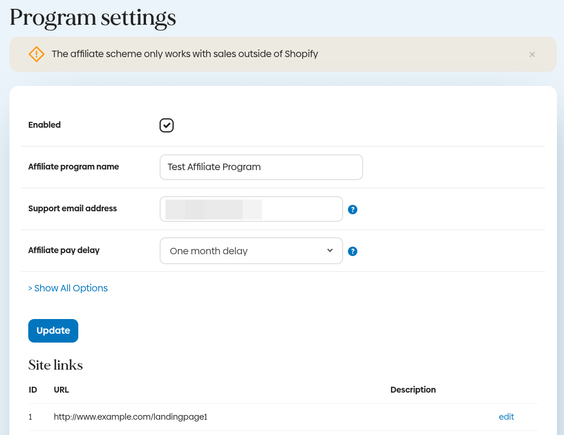This screenshot has height=435, width=564.
Task: Click the Affiliate program name label
Action: coord(74,167)
